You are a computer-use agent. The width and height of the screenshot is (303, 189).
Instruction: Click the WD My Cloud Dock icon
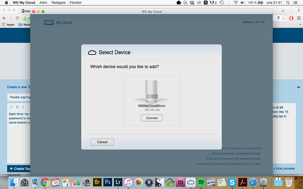[191, 182]
